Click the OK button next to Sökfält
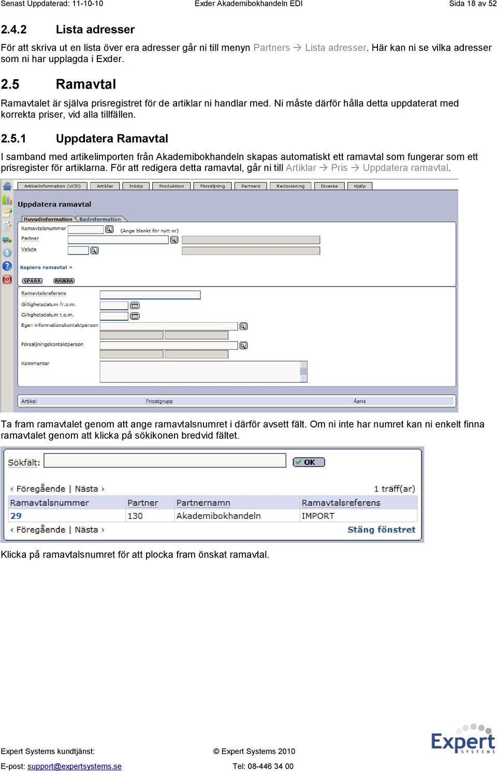This screenshot has width=497, height=772. pyautogui.click(x=309, y=462)
